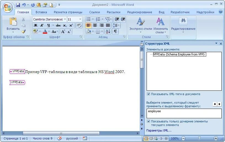Decrease paragraph indent
The height and width of the screenshot is (142, 225).
[x=117, y=19]
